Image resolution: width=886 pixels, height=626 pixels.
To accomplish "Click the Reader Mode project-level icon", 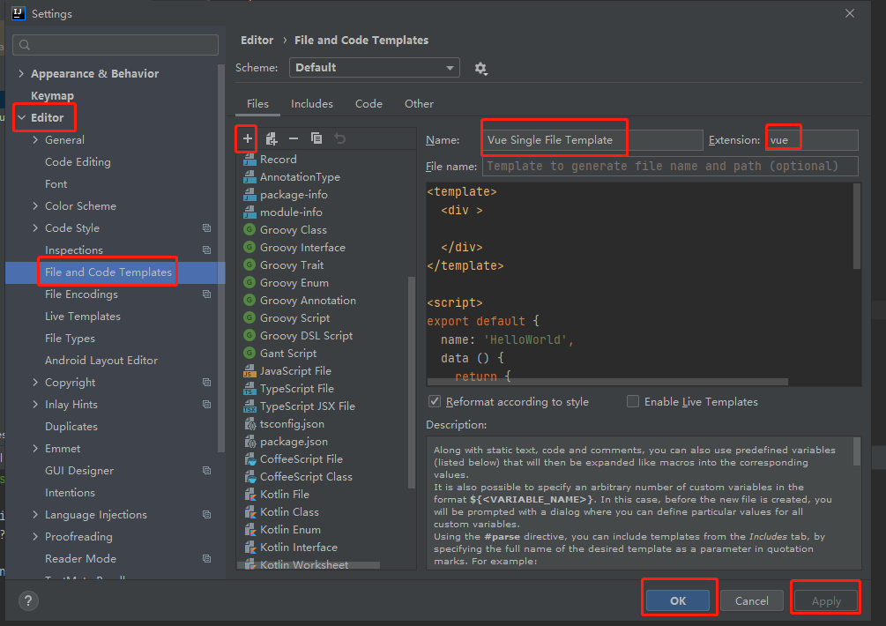I will click(207, 558).
